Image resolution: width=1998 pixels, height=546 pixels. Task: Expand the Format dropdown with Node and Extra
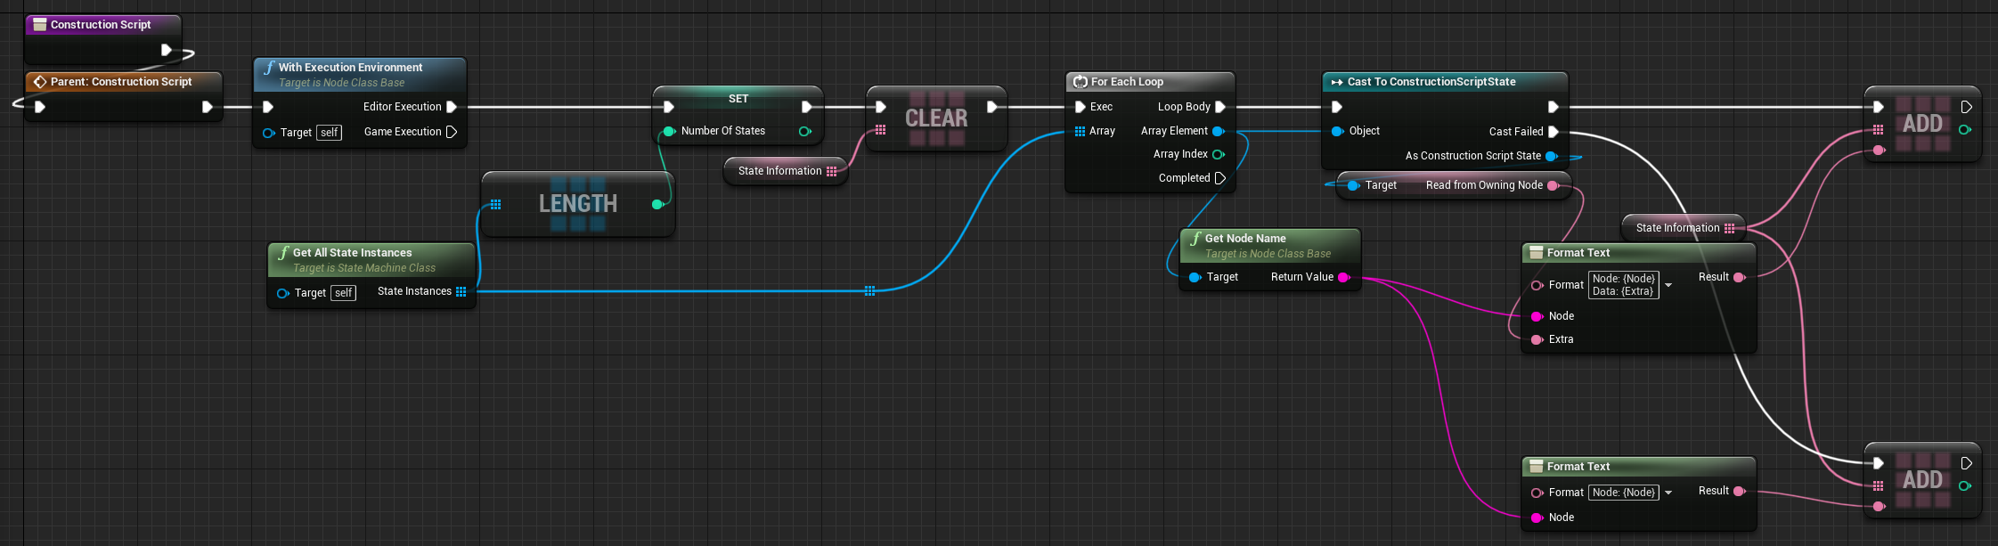(x=1668, y=286)
